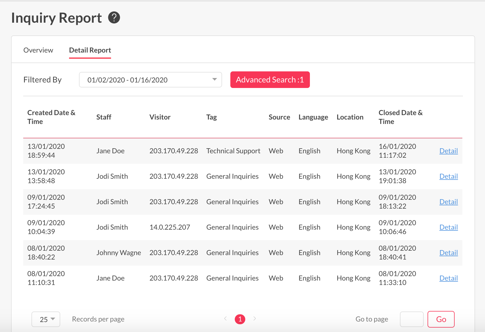Click the Created Date & Time column header
Image resolution: width=485 pixels, height=332 pixels.
(51, 117)
